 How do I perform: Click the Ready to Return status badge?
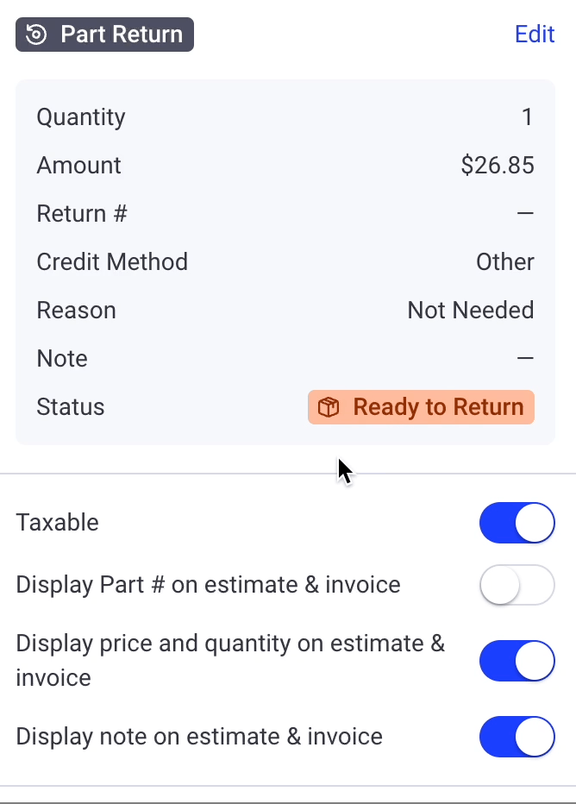pyautogui.click(x=421, y=407)
